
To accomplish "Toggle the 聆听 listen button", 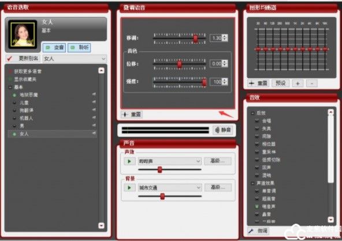I will point(79,47).
